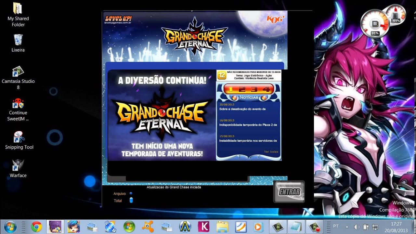
Task: Click the CPU meter gadget showing 91%
Action: point(375,24)
